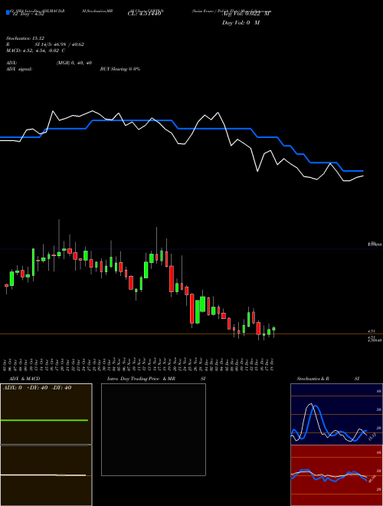The height and width of the screenshot is (506, 383).
Task: Click the 'Avg Vol: 0.022 M' text
Action: click(x=246, y=14)
